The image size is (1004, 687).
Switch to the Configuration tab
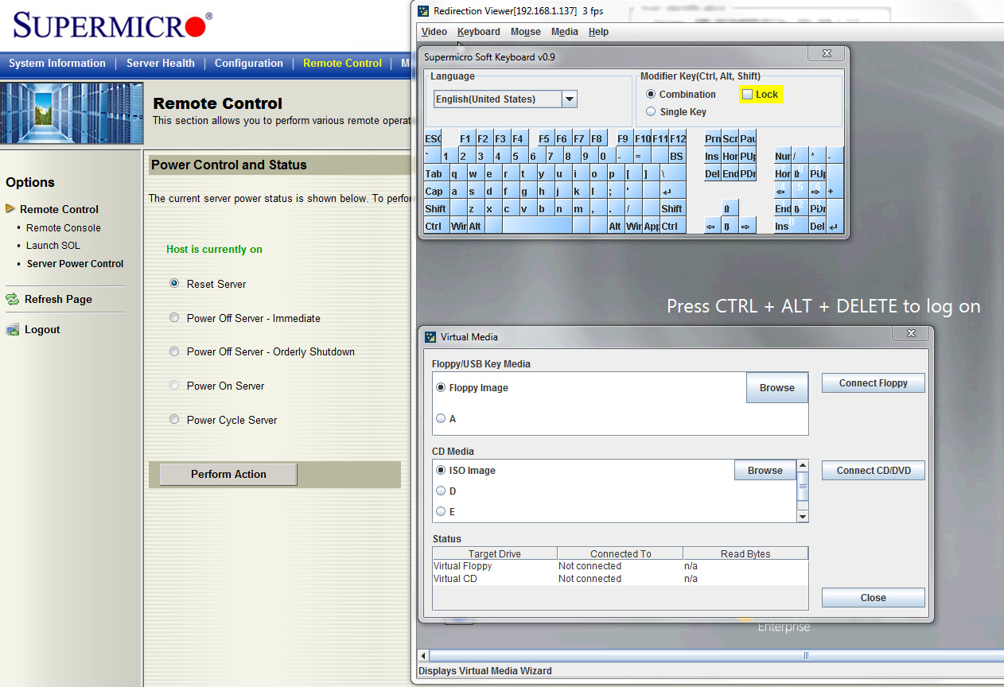tap(249, 63)
